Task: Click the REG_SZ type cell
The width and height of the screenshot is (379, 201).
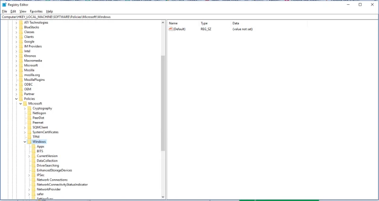Action: (x=206, y=29)
